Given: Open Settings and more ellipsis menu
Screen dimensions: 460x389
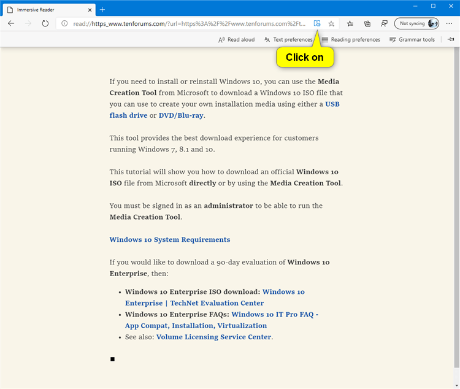Looking at the screenshot, I should (449, 23).
